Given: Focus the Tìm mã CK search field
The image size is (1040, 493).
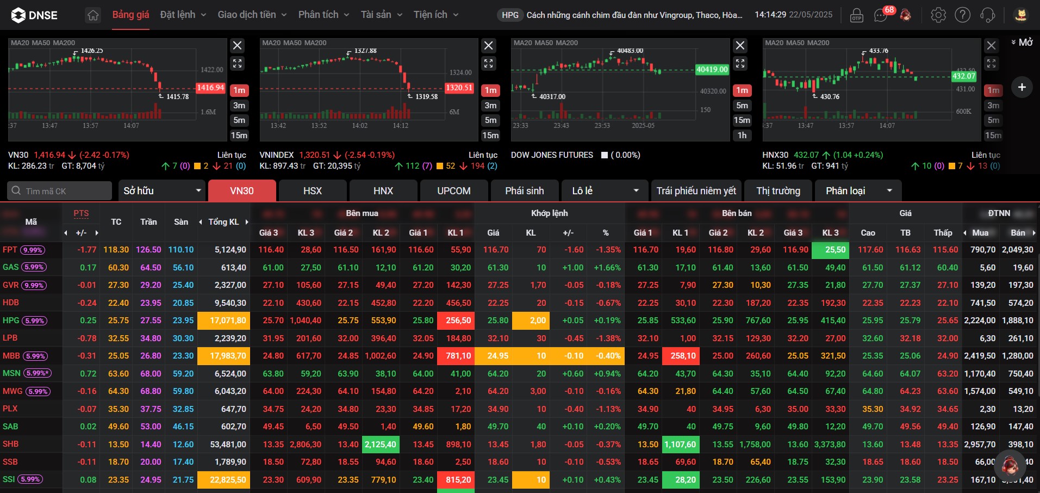Looking at the screenshot, I should pos(60,191).
